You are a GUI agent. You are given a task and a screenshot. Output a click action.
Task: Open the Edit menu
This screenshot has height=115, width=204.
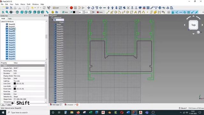click(6, 4)
